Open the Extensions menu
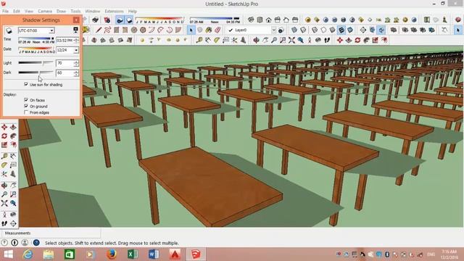This screenshot has width=464, height=261. tap(114, 11)
